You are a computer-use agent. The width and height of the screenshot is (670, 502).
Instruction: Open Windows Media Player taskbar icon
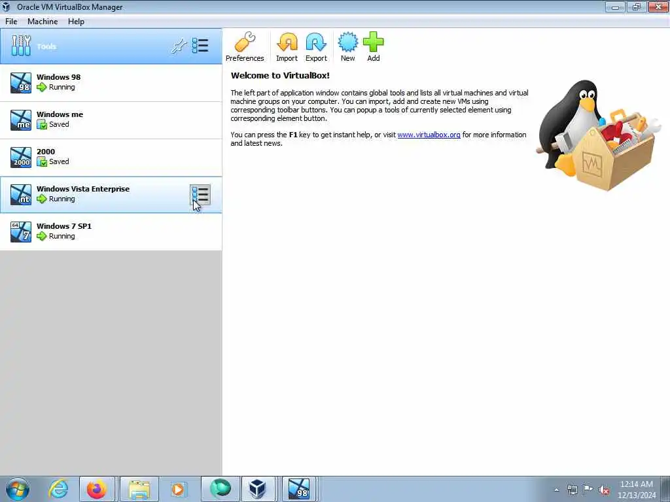click(x=178, y=489)
